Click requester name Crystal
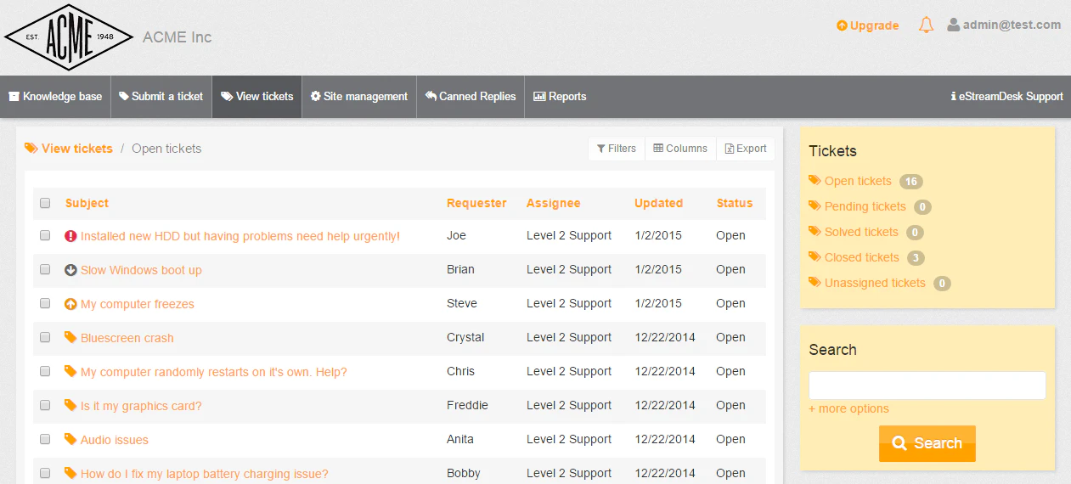1071x484 pixels. (x=465, y=337)
